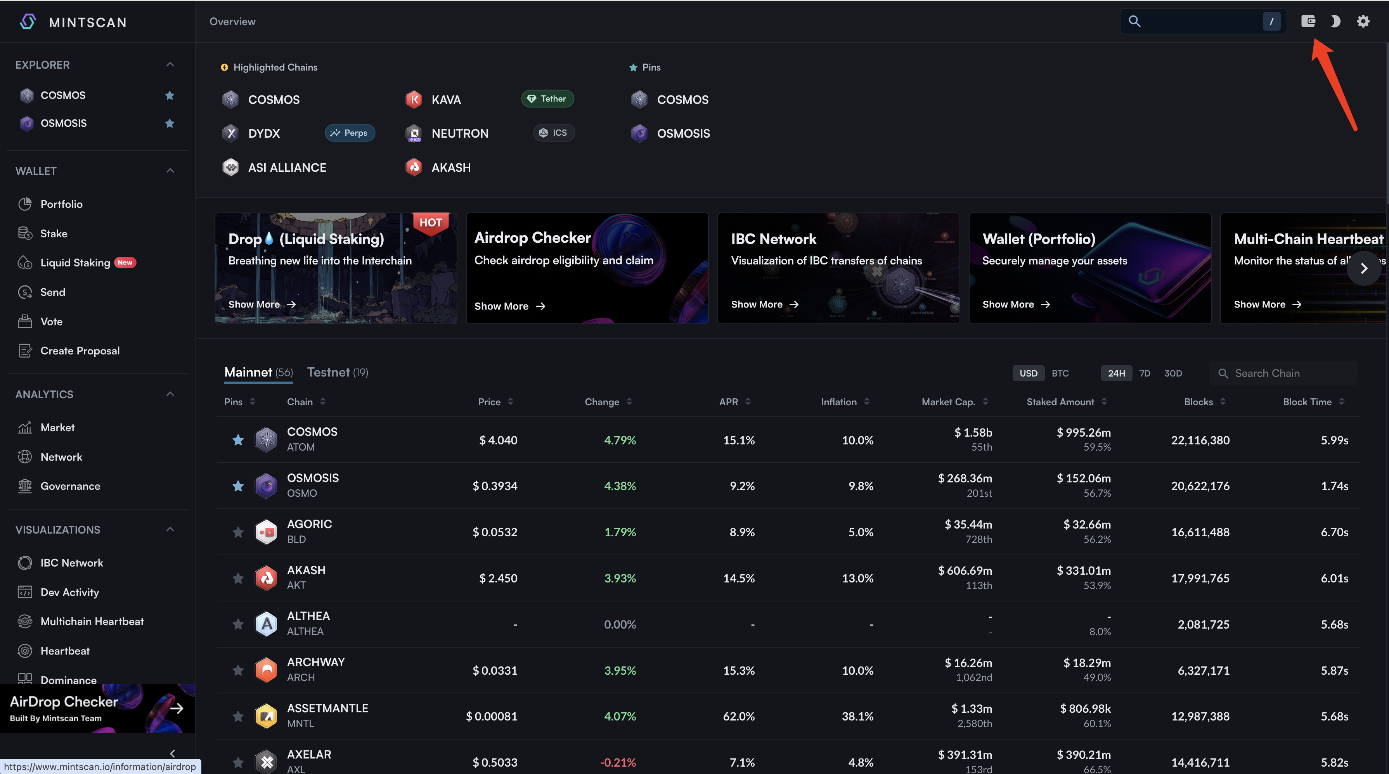This screenshot has width=1389, height=774.
Task: Toggle dark mode moon icon
Action: (x=1335, y=21)
